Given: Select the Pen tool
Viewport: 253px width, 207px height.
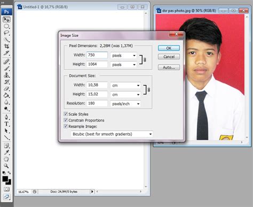Looking at the screenshot, I should click(x=6, y=117).
